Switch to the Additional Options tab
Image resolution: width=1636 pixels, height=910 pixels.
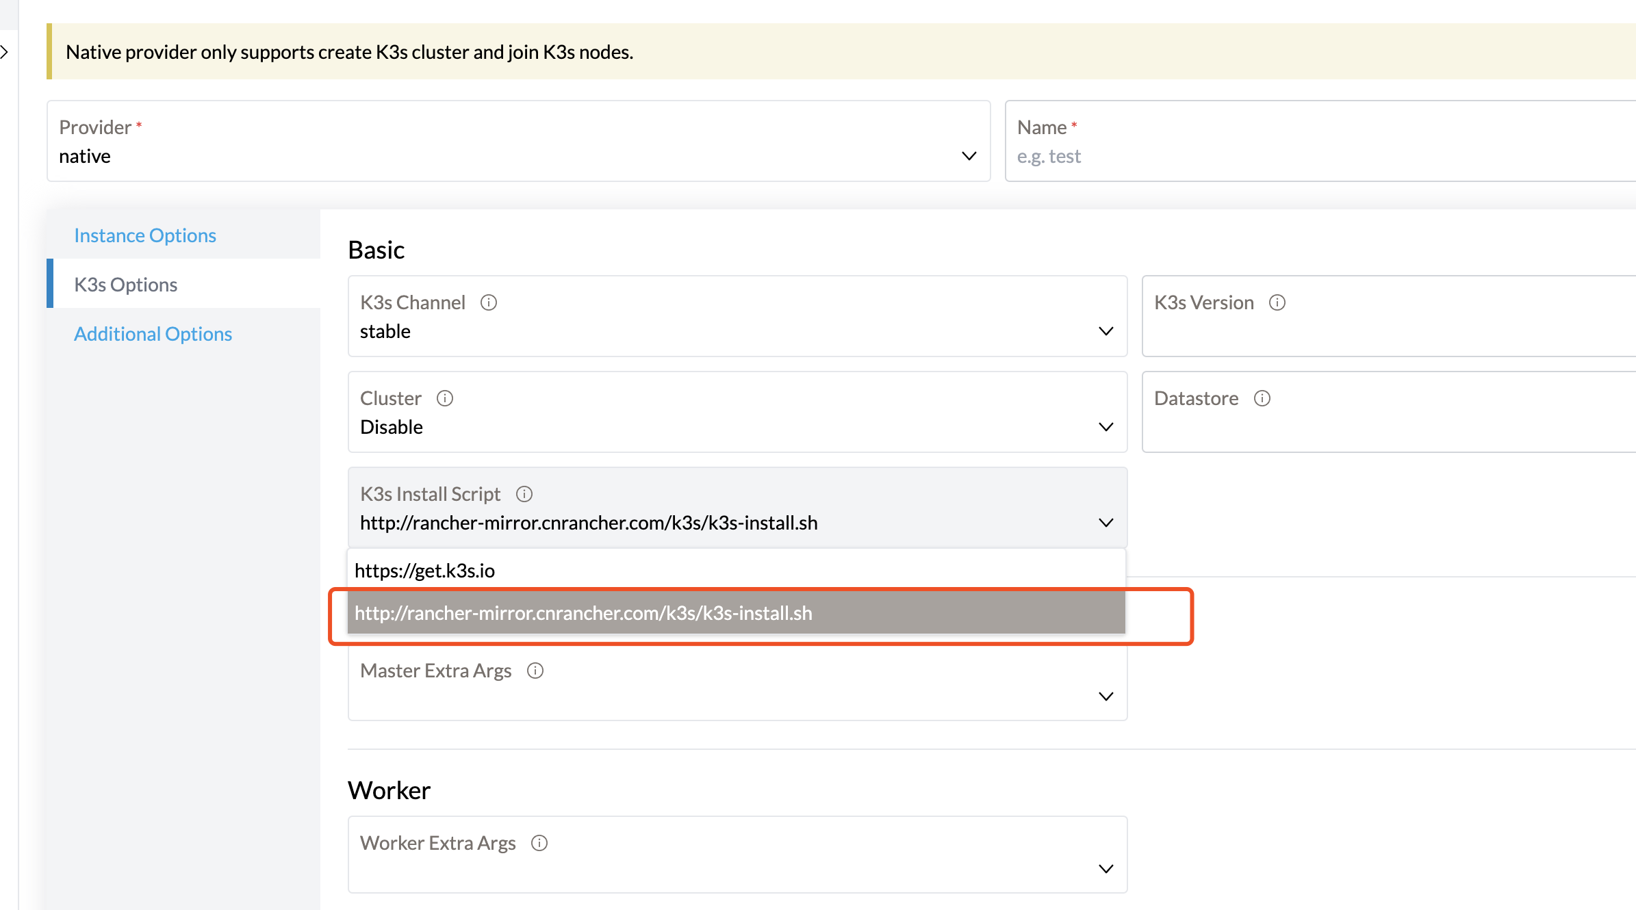coord(153,333)
